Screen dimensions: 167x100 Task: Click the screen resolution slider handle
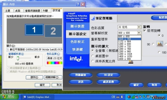tap(18, 58)
